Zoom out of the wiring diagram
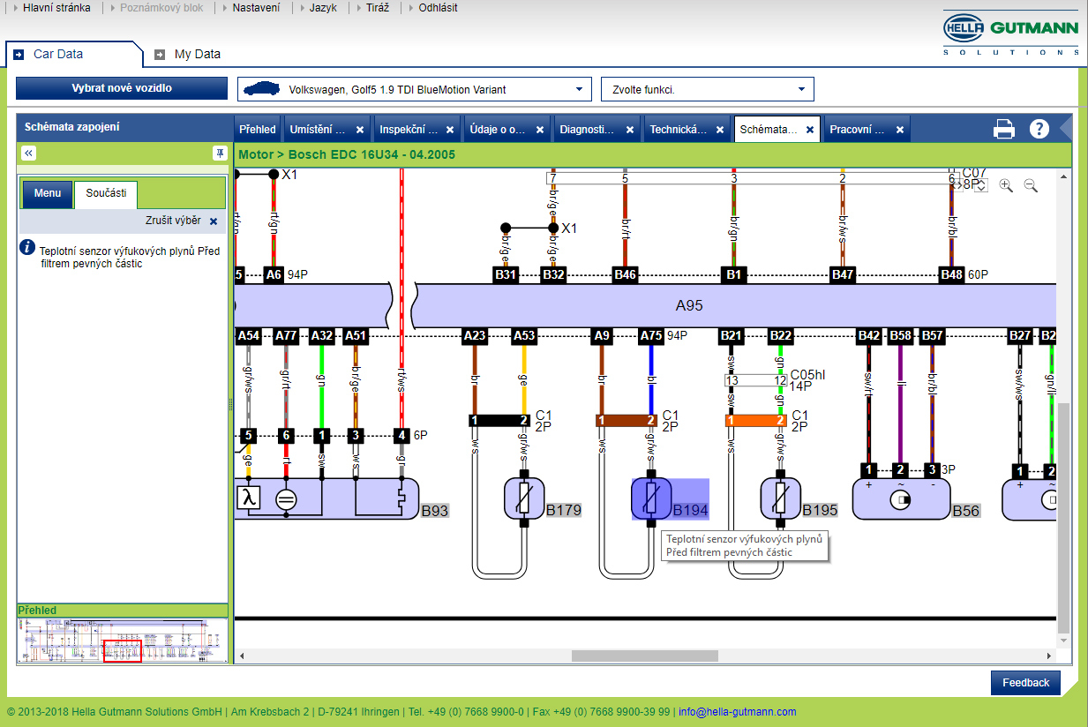The height and width of the screenshot is (727, 1088). point(1031,185)
